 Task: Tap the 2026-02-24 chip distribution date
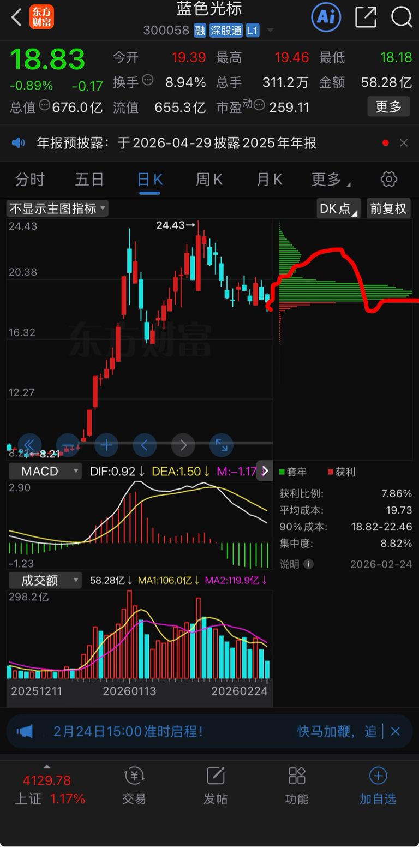(x=381, y=564)
